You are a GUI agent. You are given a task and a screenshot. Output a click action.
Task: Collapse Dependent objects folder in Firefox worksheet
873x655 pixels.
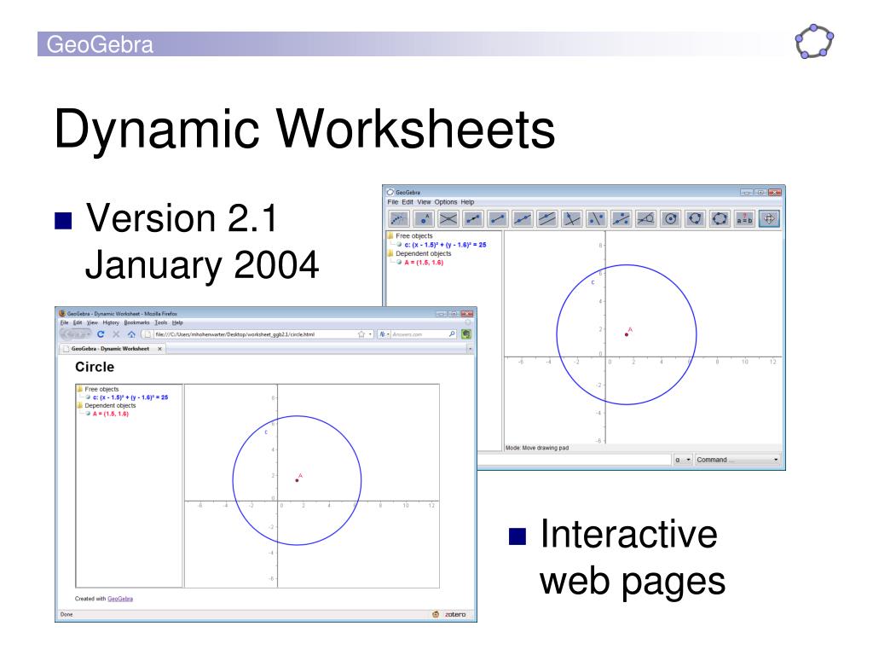[x=80, y=405]
